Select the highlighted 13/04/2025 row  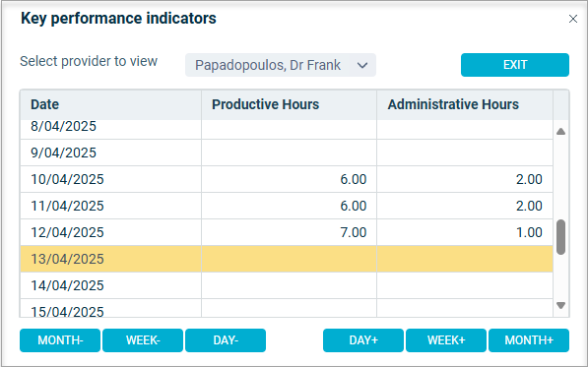[287, 259]
